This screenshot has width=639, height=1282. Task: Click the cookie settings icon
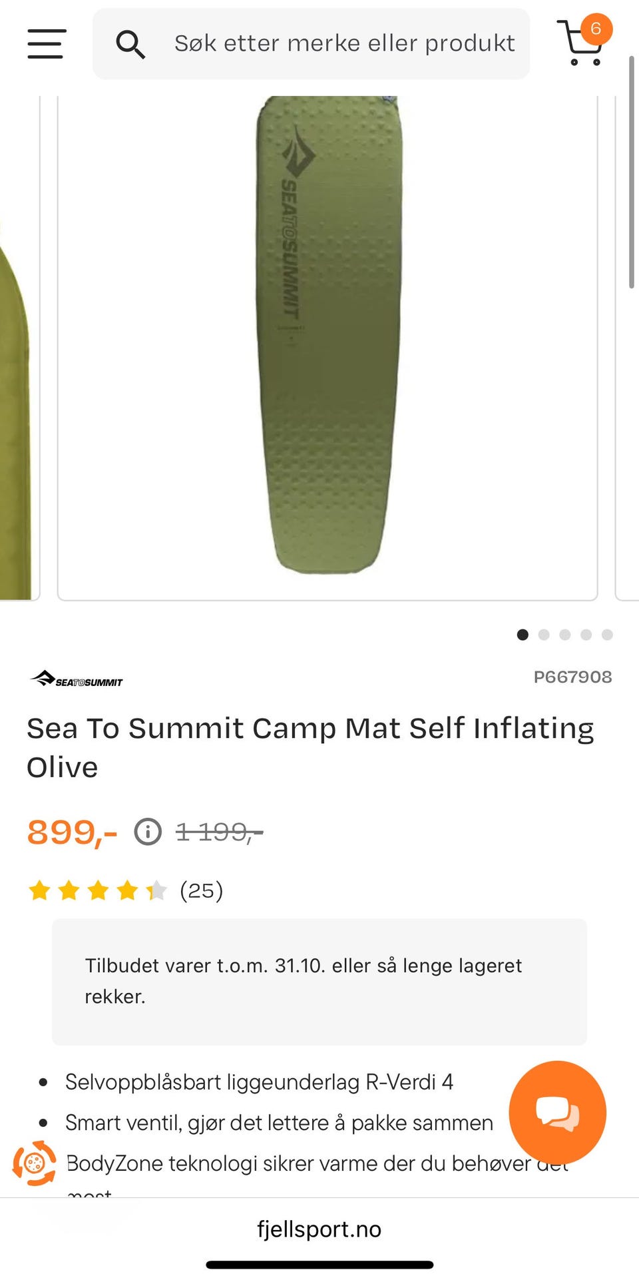[34, 1163]
